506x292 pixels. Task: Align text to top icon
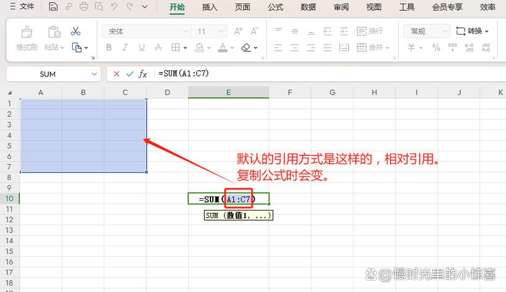tap(278, 31)
